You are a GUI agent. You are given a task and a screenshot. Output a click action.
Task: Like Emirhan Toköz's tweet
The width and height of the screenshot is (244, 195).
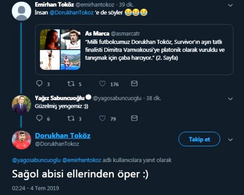click(102, 84)
